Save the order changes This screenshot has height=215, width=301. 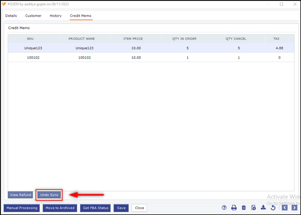point(121,208)
